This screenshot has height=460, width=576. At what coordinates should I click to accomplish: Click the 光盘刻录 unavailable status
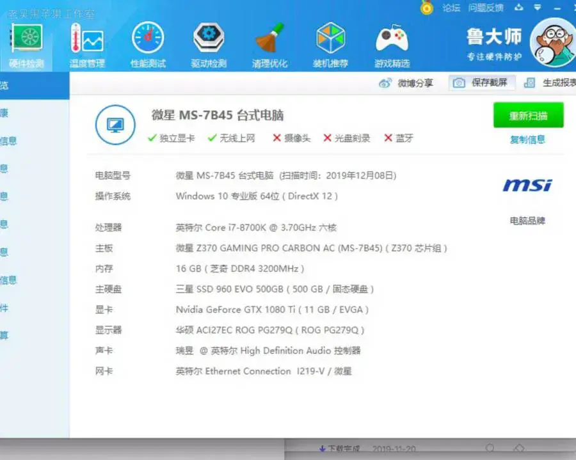[346, 138]
